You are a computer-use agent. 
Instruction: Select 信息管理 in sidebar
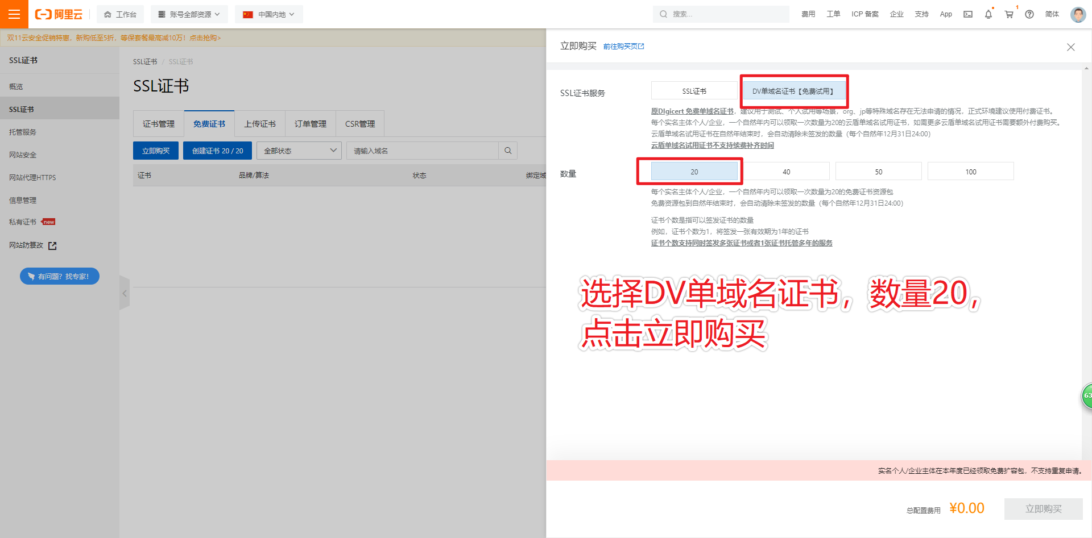coord(60,200)
